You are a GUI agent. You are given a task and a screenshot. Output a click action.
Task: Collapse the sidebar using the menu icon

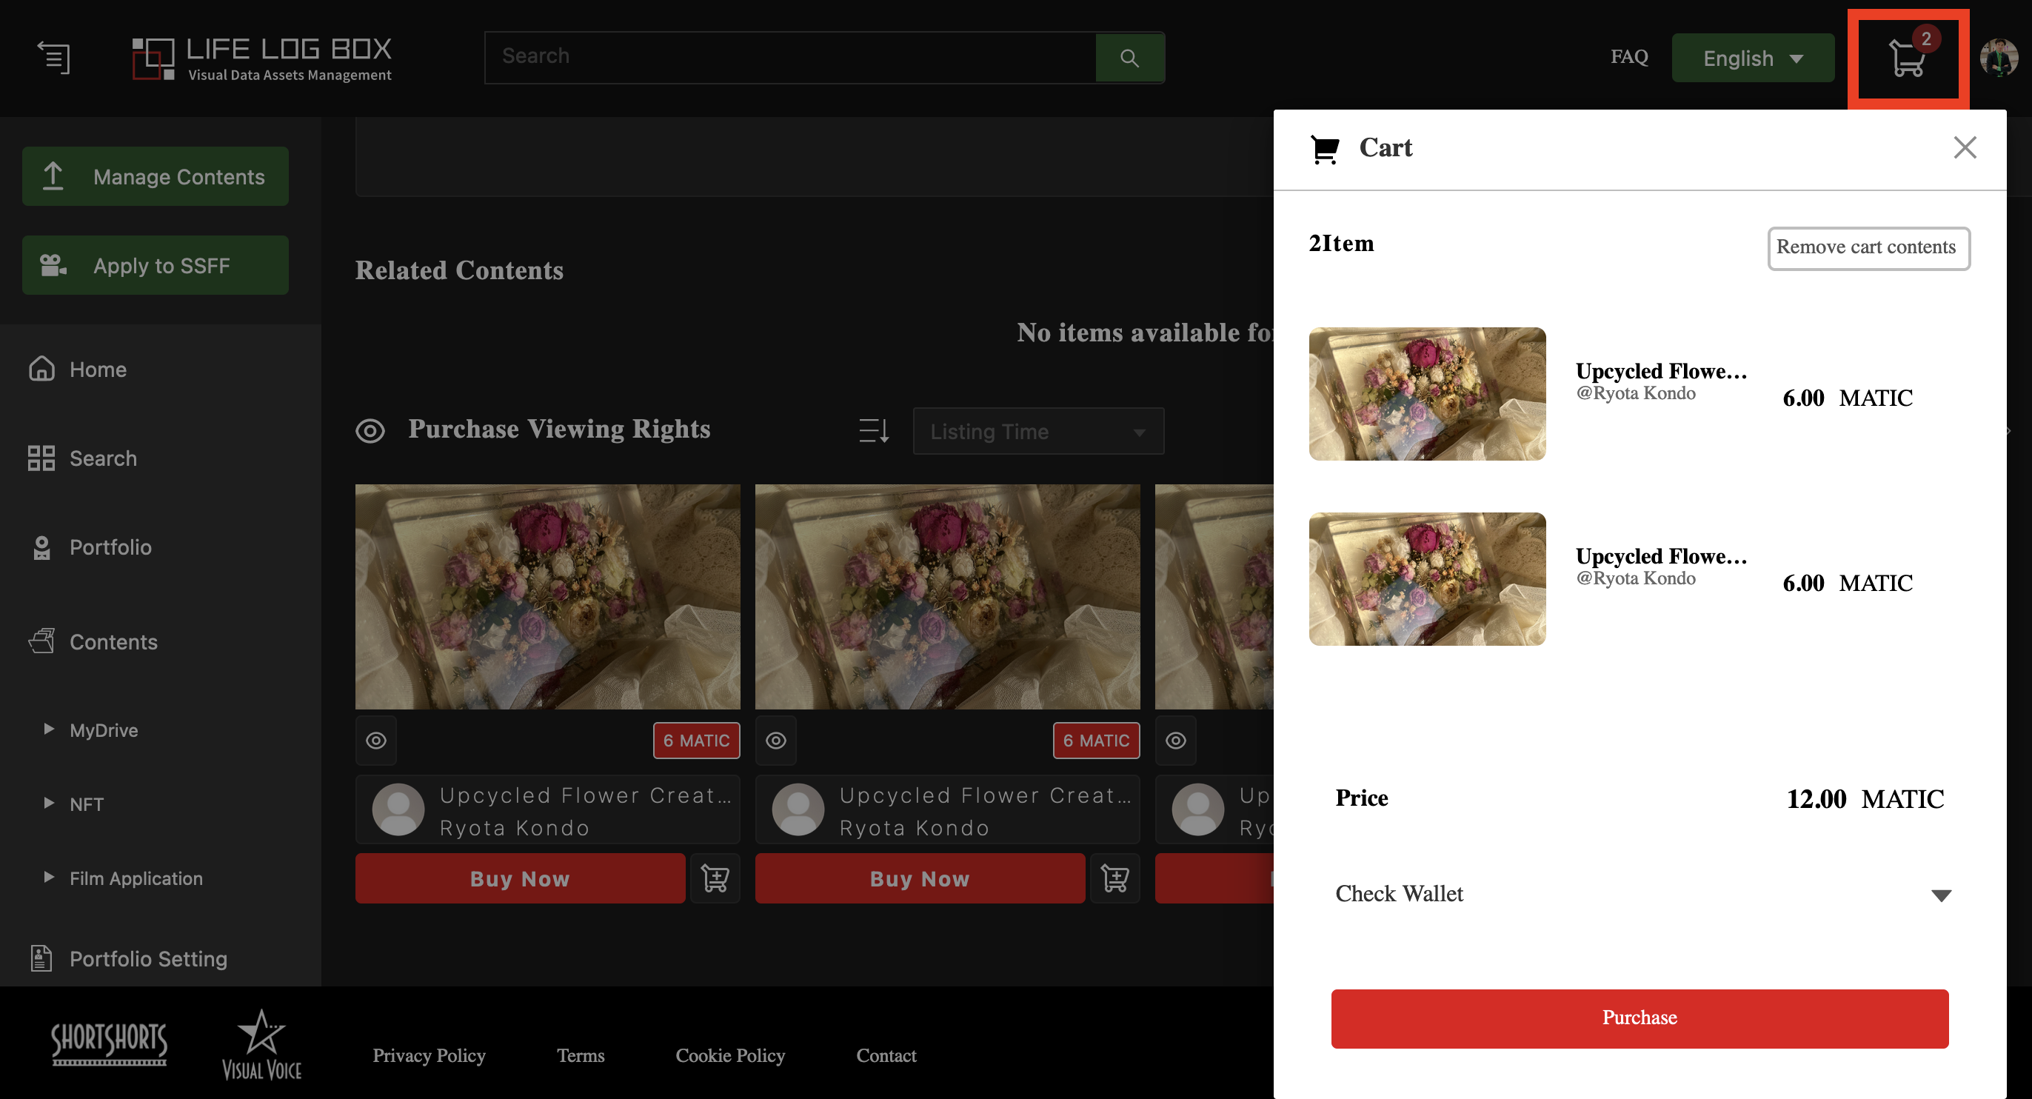click(53, 58)
